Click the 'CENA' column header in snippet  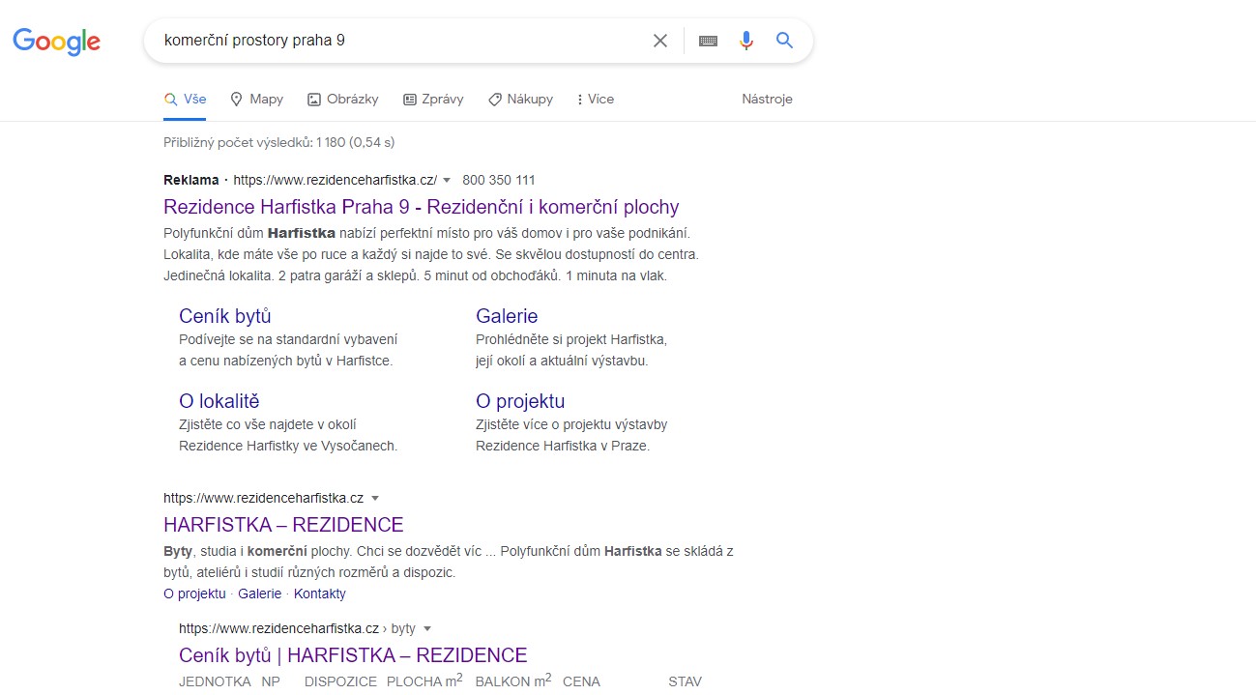[x=581, y=681]
